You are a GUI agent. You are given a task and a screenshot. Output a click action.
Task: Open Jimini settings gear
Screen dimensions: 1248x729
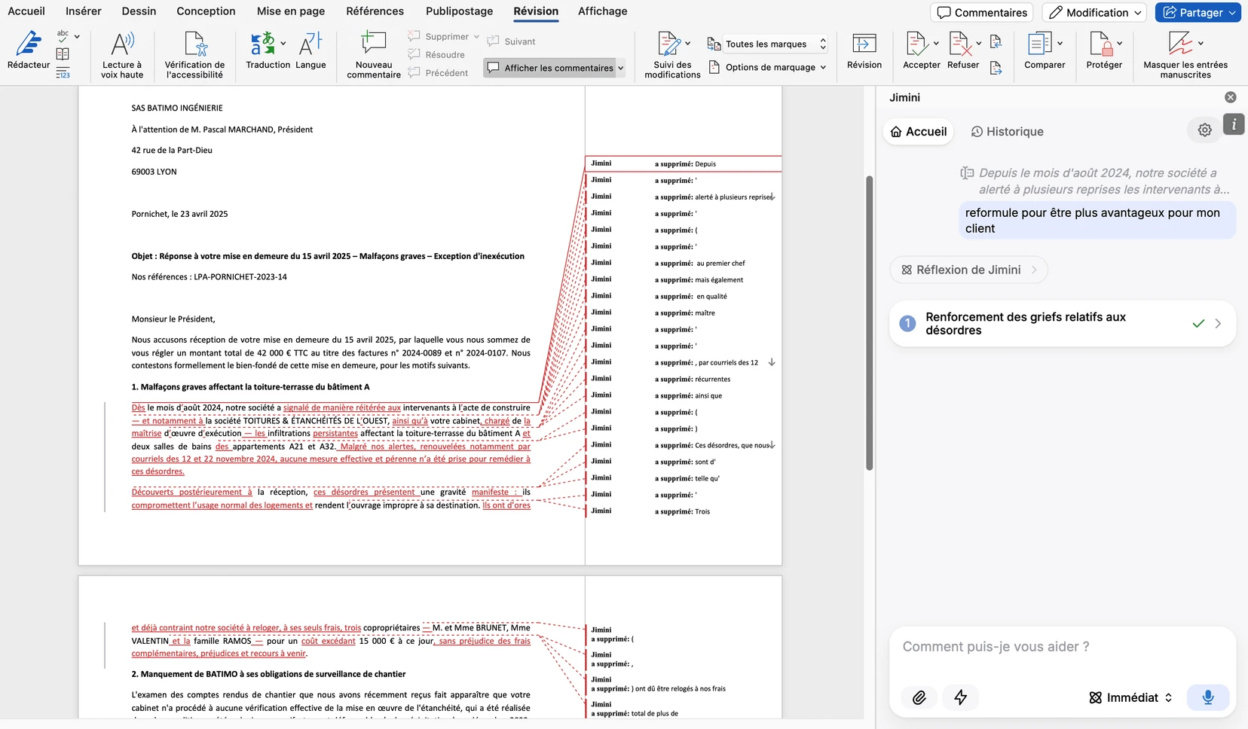tap(1204, 130)
